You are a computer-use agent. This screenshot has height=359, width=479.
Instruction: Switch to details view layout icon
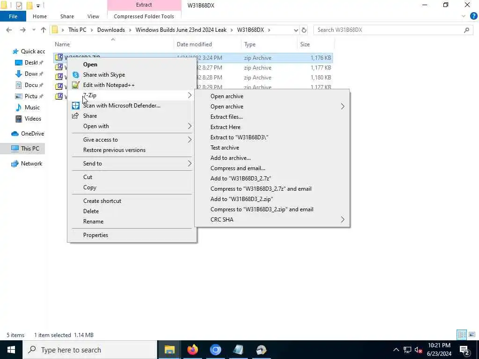(x=462, y=335)
